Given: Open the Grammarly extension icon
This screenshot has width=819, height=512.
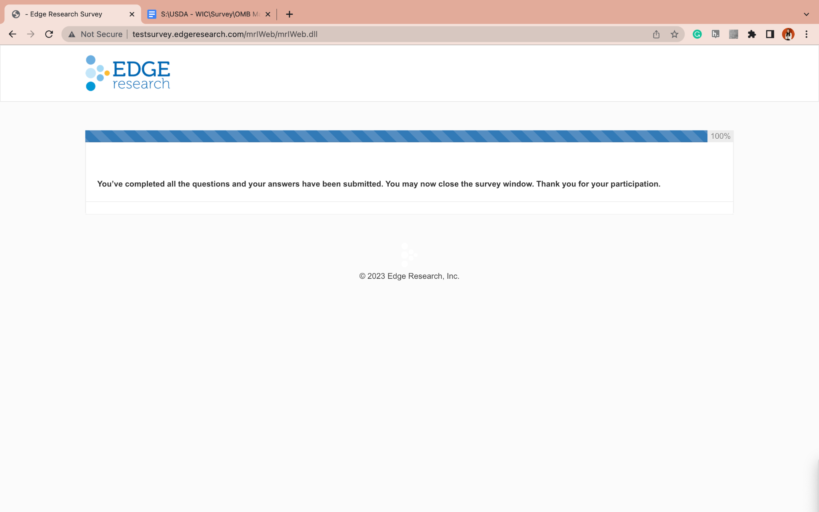Looking at the screenshot, I should 697,34.
